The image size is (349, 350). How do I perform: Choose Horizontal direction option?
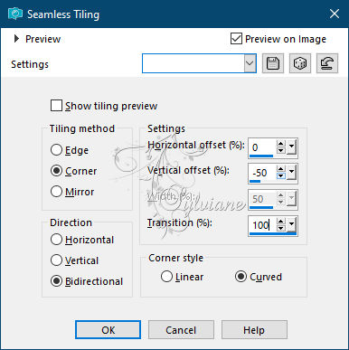(56, 240)
